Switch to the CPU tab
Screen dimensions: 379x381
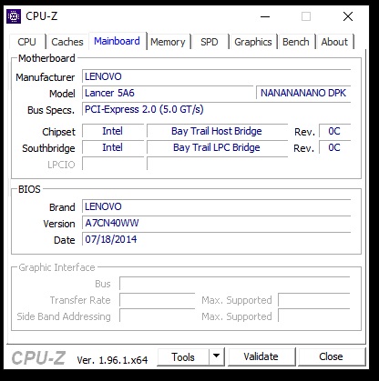tap(27, 42)
